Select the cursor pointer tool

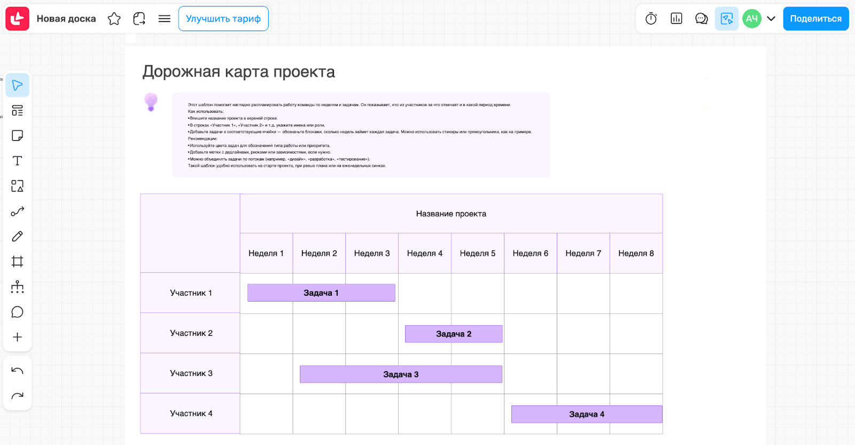(17, 86)
